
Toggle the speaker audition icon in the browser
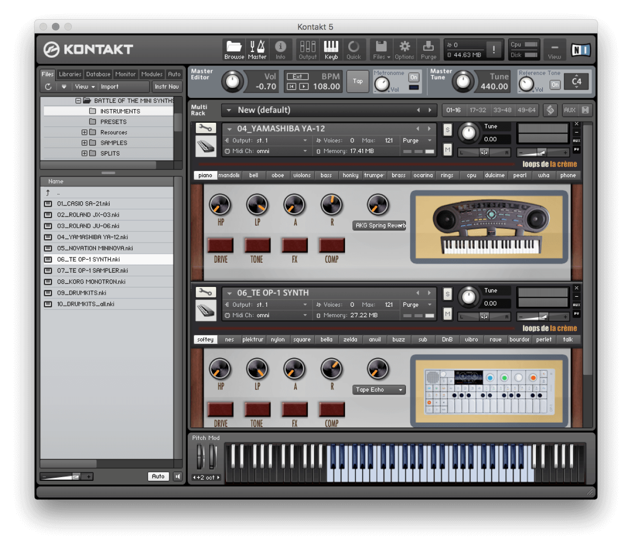point(178,477)
